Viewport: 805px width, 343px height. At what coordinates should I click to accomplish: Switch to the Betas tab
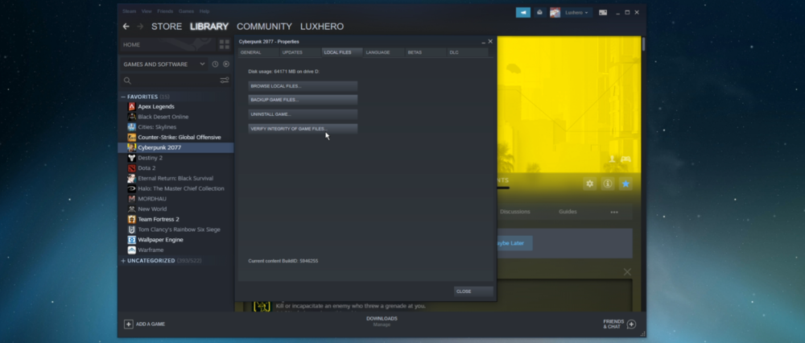pyautogui.click(x=426, y=52)
